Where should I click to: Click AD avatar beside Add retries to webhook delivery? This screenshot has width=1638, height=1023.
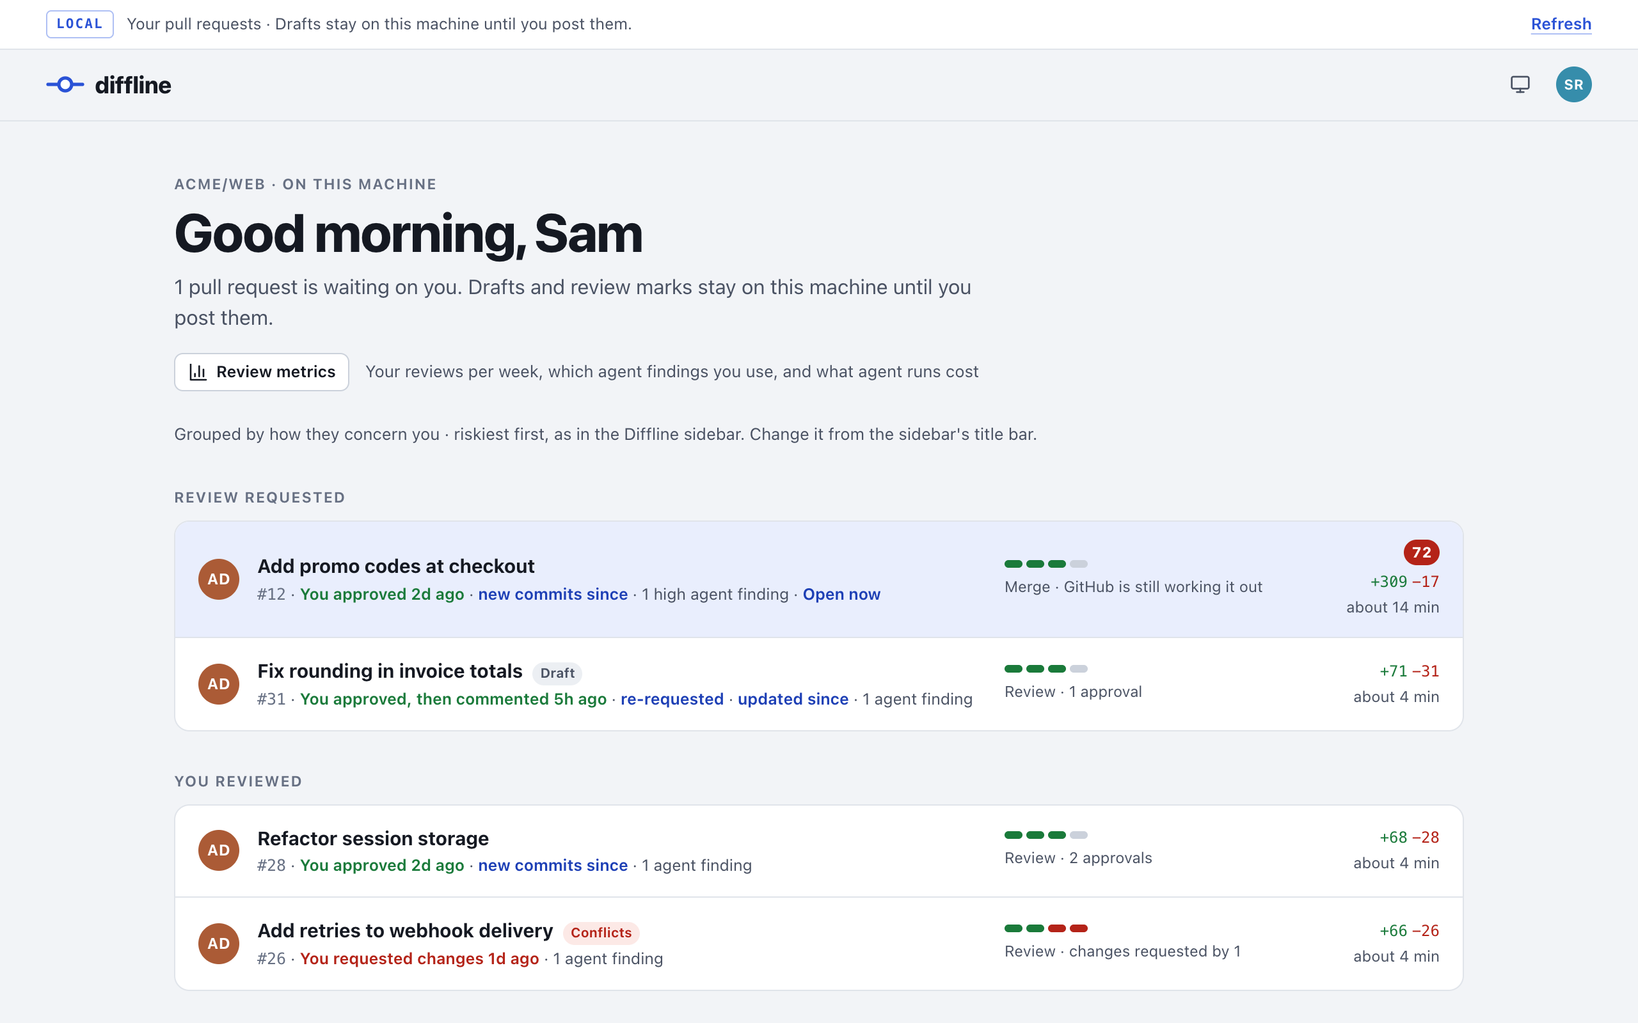[x=219, y=944]
